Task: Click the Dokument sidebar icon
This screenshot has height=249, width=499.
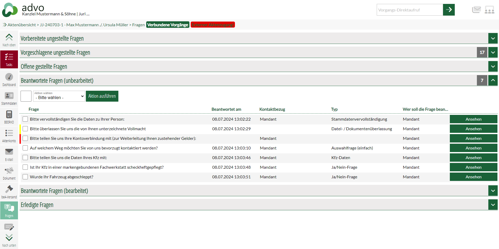Action: point(9,173)
